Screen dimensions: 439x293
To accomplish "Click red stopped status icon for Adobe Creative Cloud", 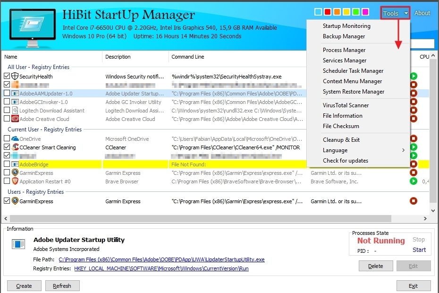I will click(x=414, y=119).
